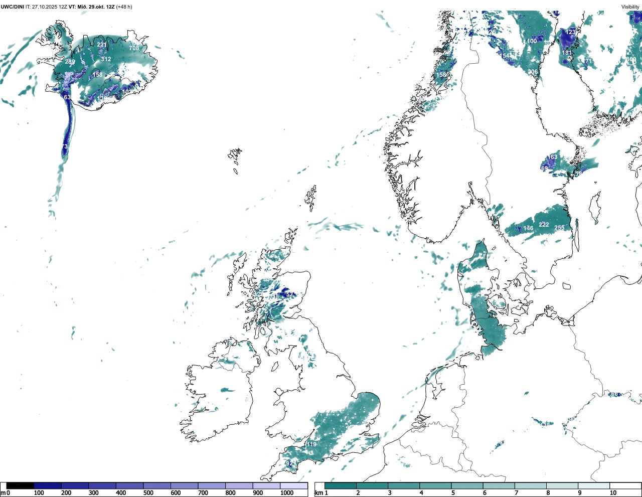642x497 pixels.
Task: Click the 200–300 m legend color swatch
Action: coord(75,485)
